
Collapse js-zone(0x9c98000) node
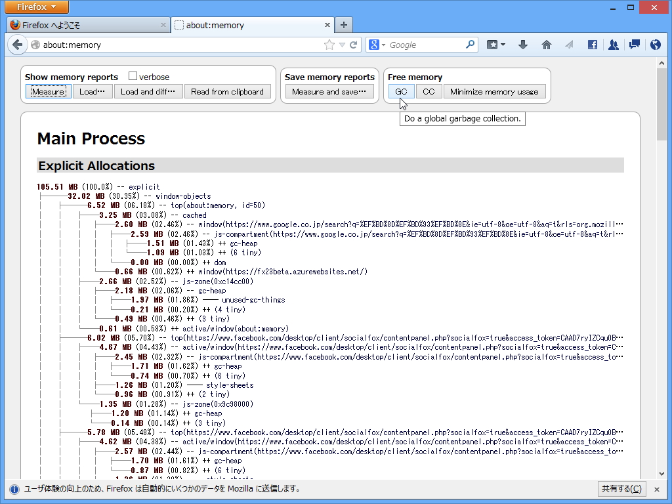pos(176,404)
